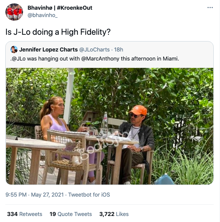View the 19 Quote Tweets list

pyautogui.click(x=71, y=214)
